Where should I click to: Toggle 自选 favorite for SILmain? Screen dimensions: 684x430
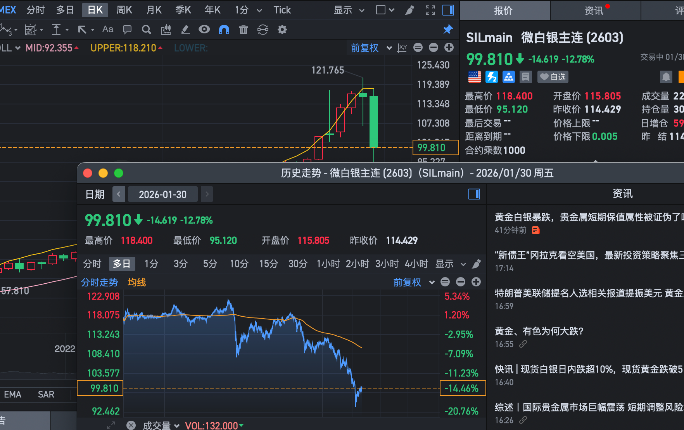(x=553, y=77)
